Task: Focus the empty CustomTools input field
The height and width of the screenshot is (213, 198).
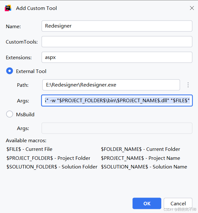Action: [x=117, y=42]
